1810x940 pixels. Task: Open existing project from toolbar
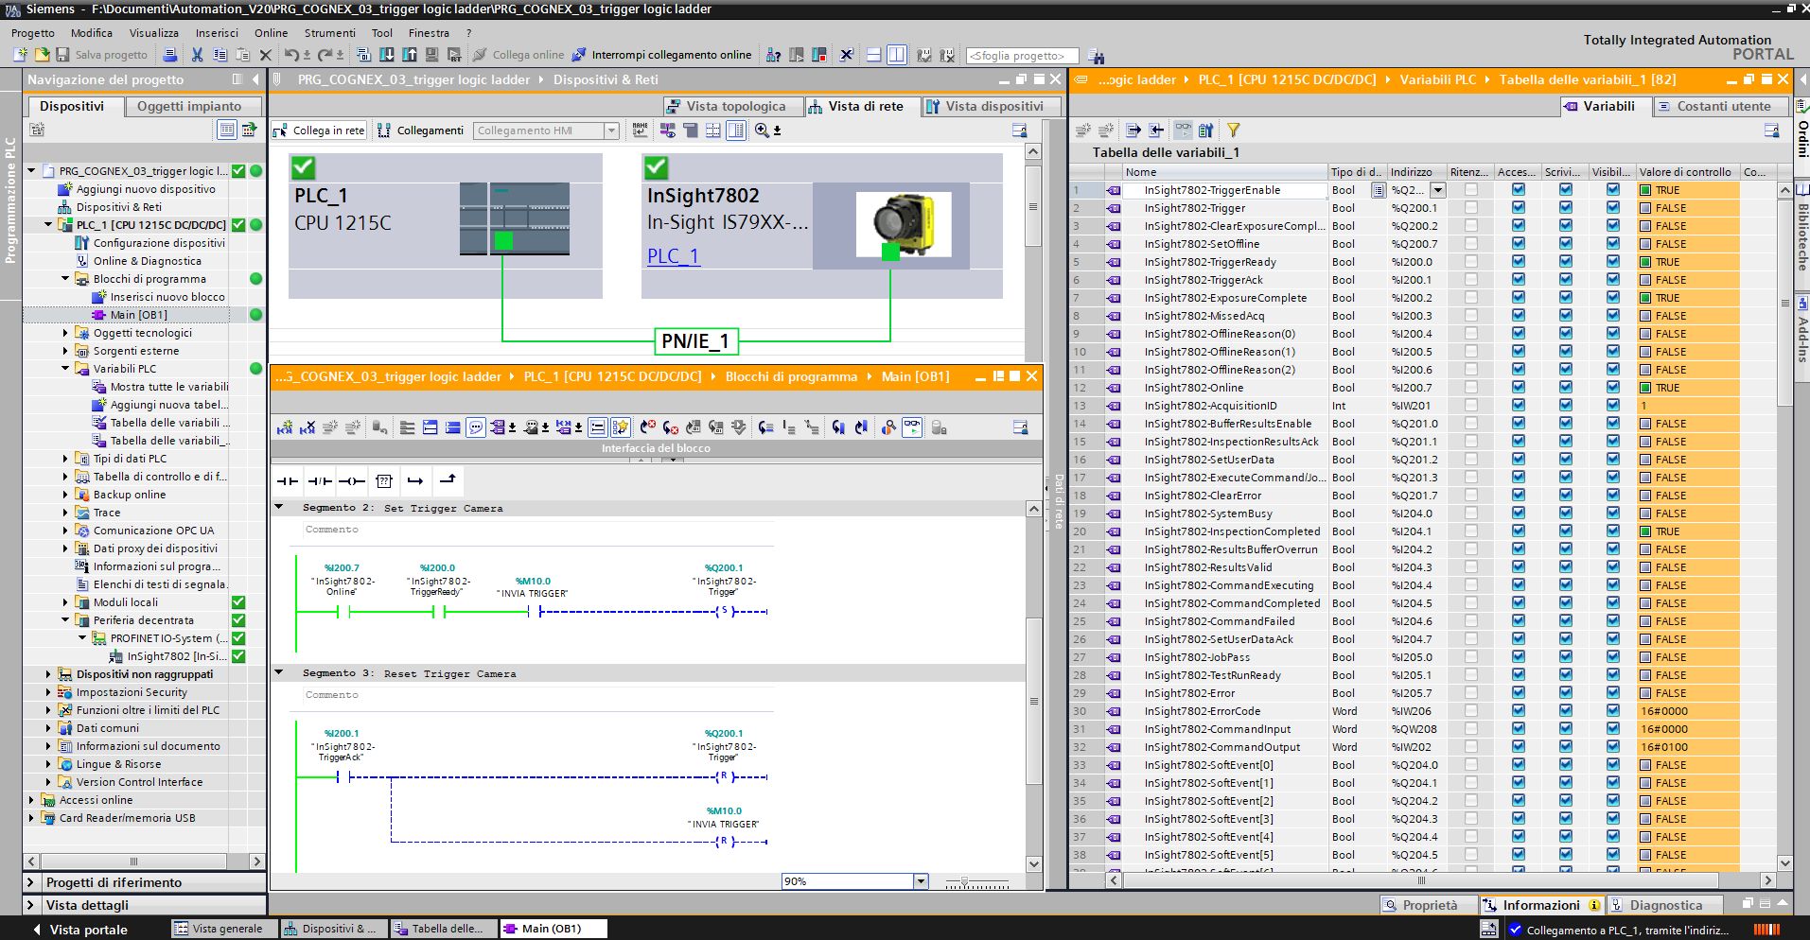click(42, 55)
